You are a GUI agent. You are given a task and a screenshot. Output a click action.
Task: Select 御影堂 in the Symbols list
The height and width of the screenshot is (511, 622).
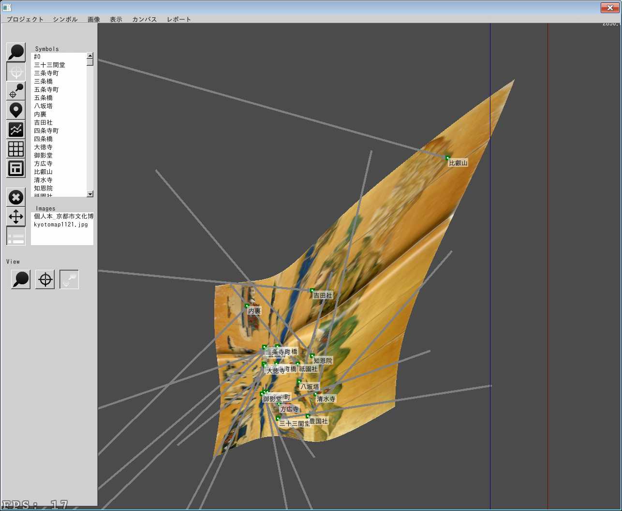coord(59,155)
